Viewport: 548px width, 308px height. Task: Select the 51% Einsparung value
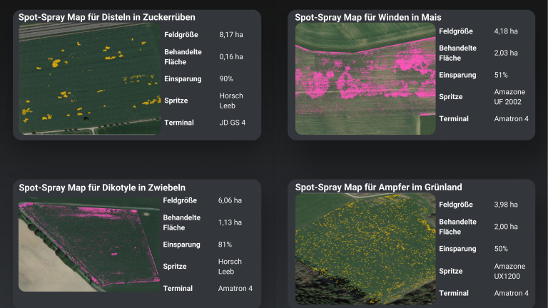click(501, 75)
